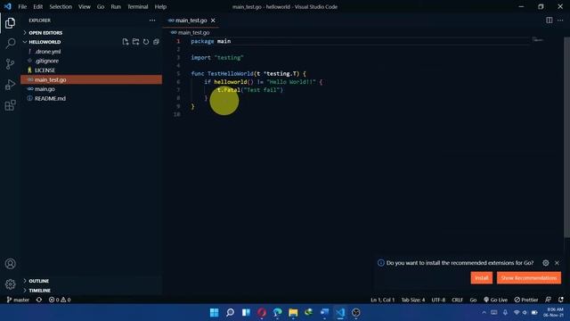Viewport: 570px width, 321px height.
Task: Change language mode Go in status bar
Action: pos(473,300)
